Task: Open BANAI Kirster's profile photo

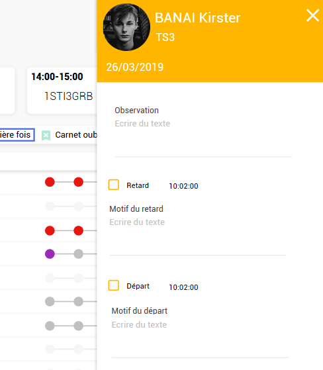Action: (126, 27)
